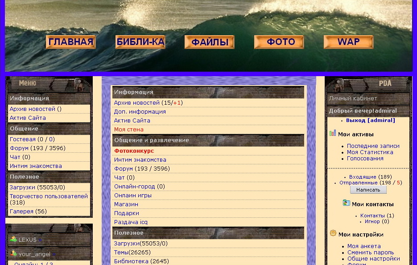417x265 pixels.
Task: Click the Написать message button
Action: (368, 190)
